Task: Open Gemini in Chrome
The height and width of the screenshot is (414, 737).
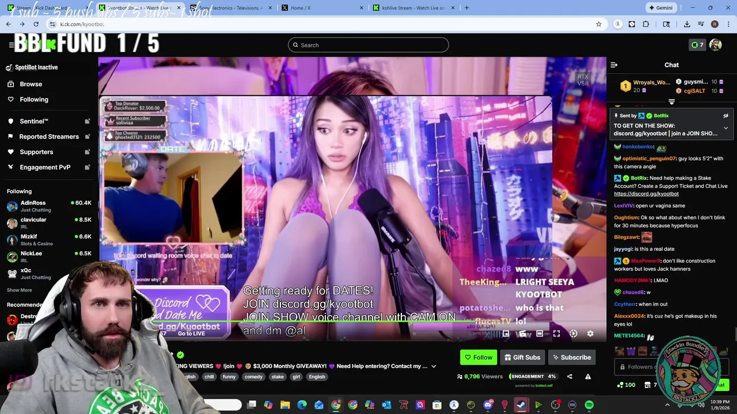Action: [x=660, y=7]
